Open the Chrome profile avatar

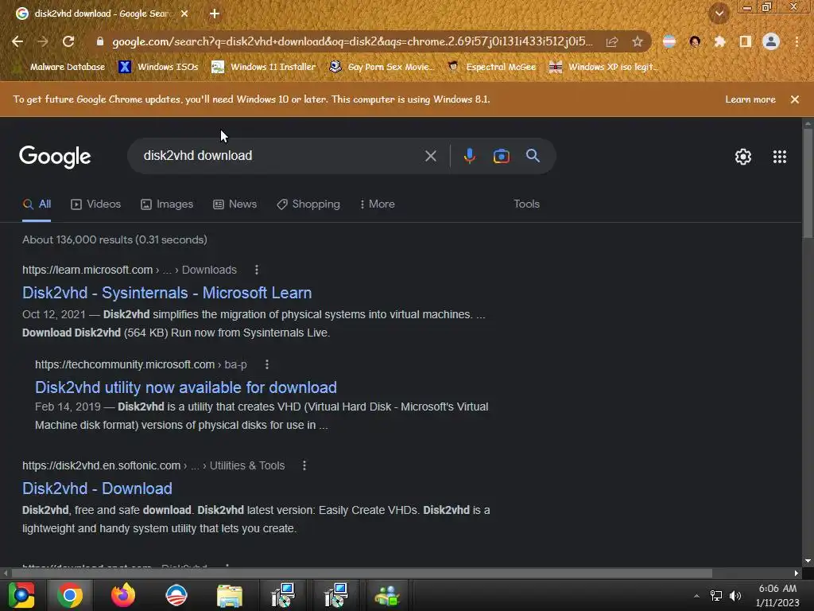(x=771, y=41)
